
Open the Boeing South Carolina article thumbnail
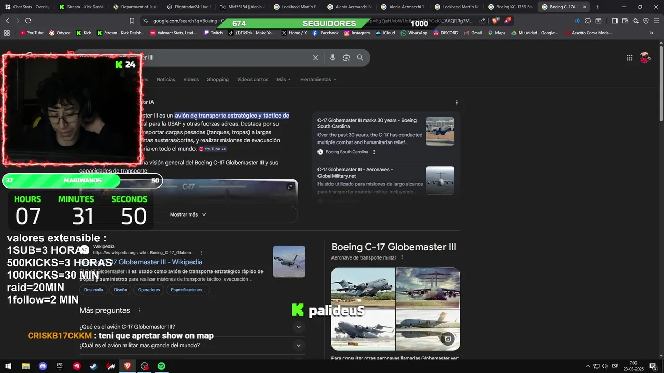pyautogui.click(x=440, y=131)
